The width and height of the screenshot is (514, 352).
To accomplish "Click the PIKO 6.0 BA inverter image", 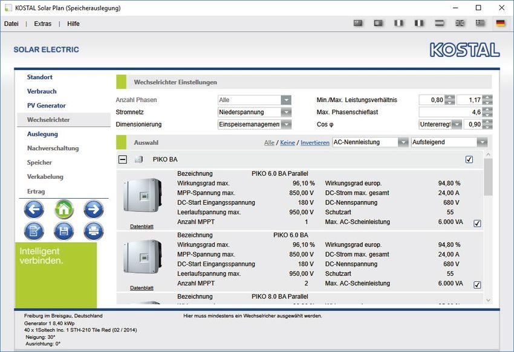I will [143, 257].
